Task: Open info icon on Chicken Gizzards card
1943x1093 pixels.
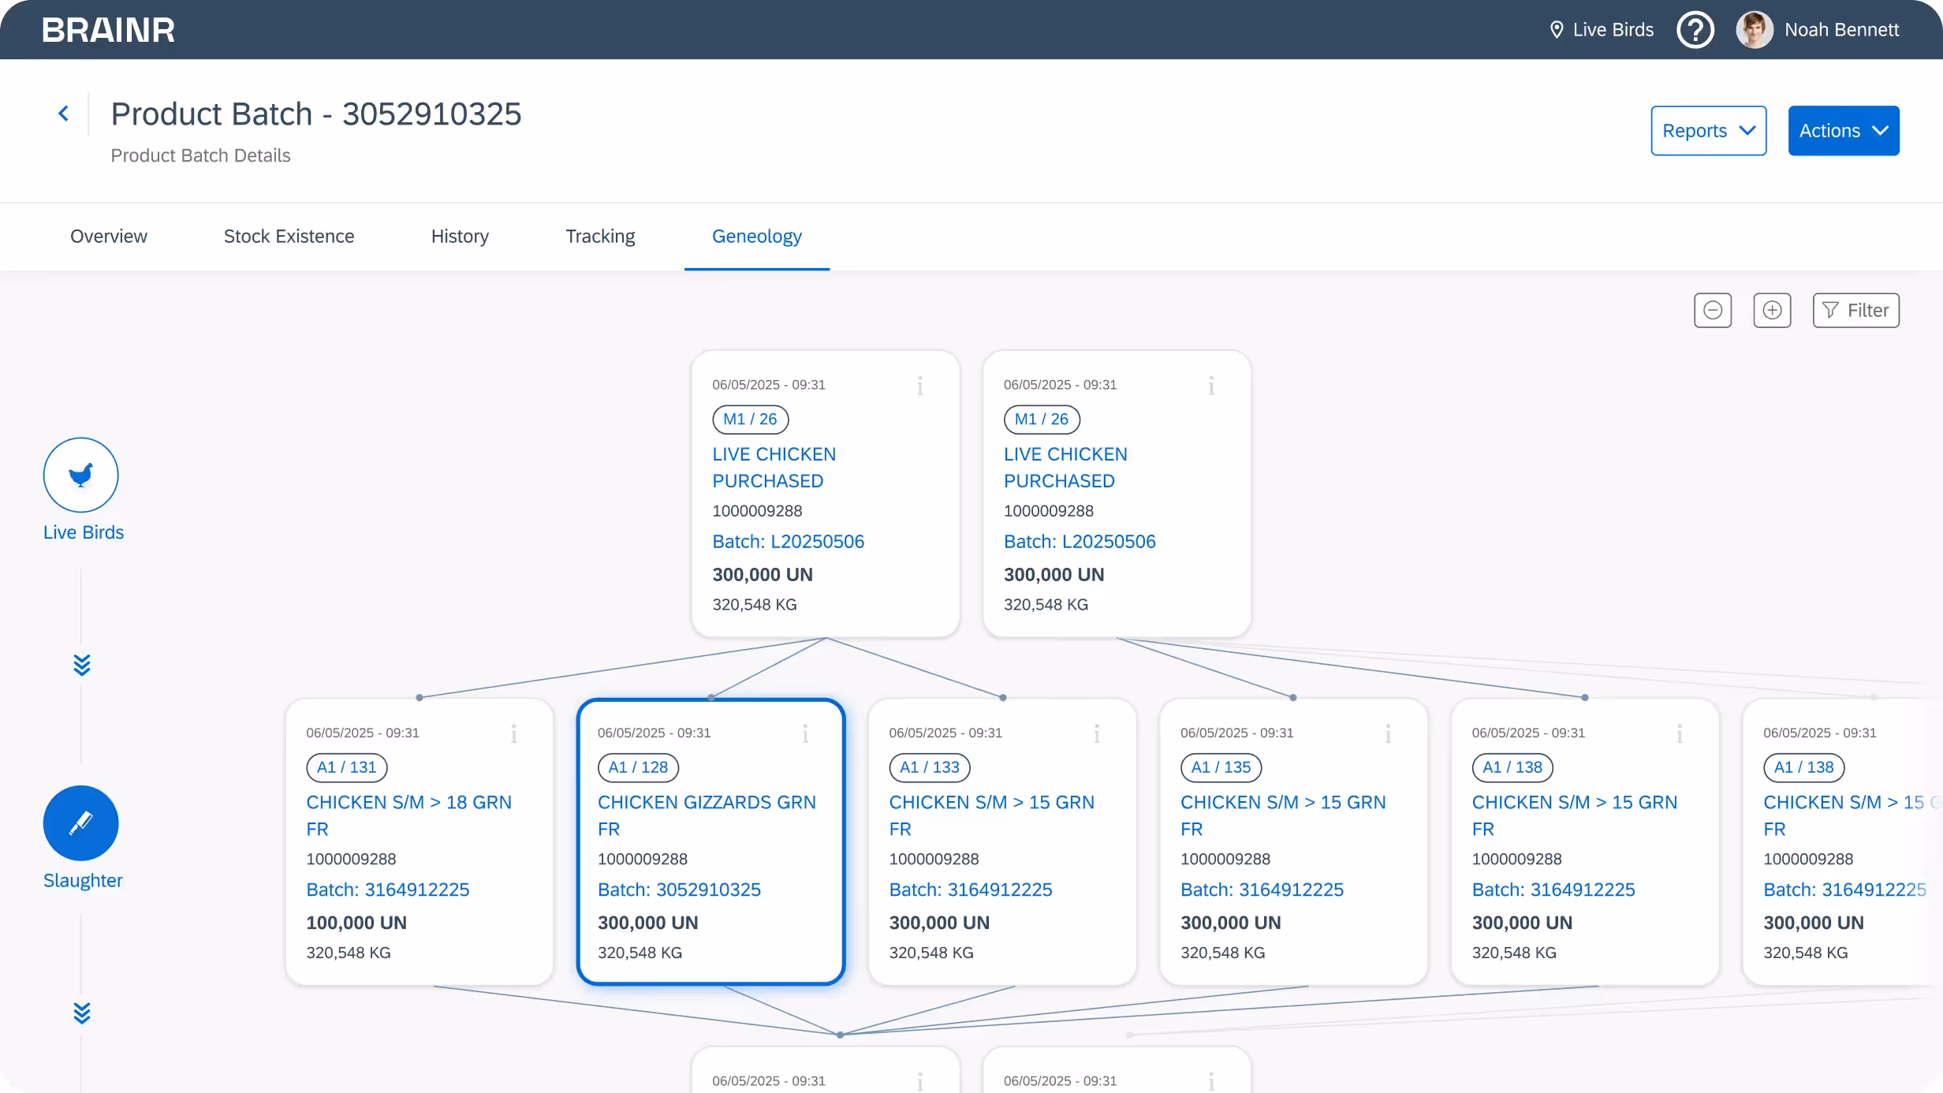Action: [x=805, y=734]
